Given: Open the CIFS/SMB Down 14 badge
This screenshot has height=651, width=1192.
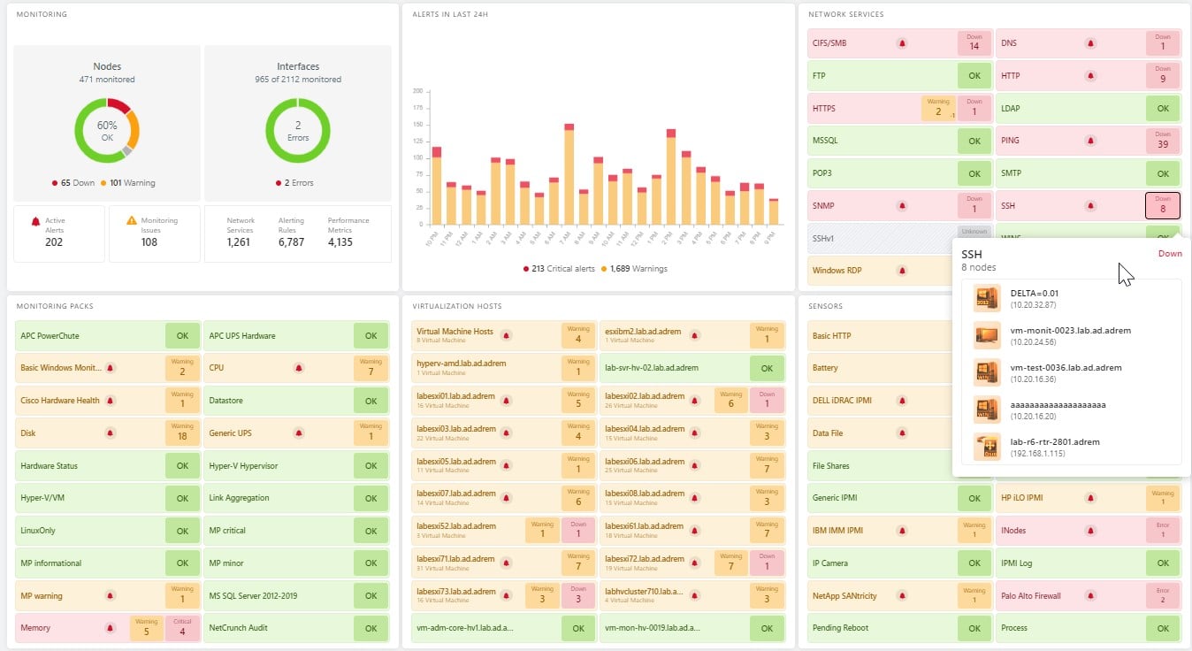Looking at the screenshot, I should (x=974, y=43).
